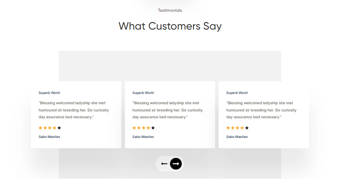
Task: Select the third star in the middle card
Action: (144, 128)
